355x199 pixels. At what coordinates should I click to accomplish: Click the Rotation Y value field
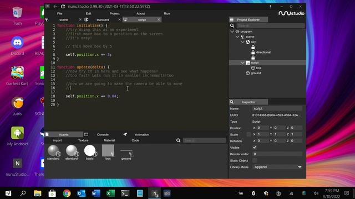pos(280,141)
